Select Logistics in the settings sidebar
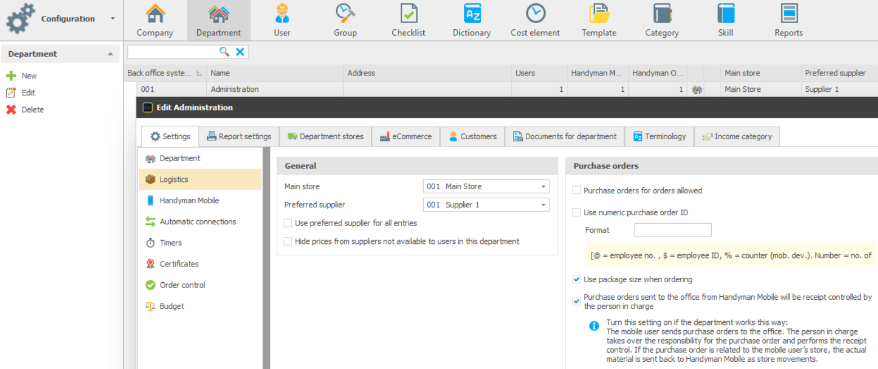 pyautogui.click(x=201, y=179)
